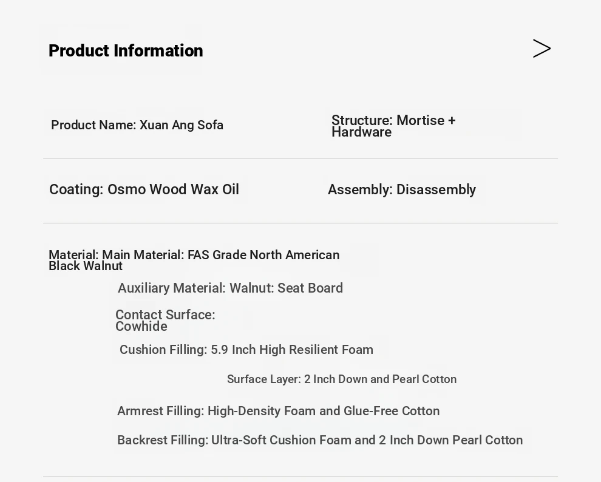The width and height of the screenshot is (601, 482).
Task: Select the 'Product Name' label
Action: pyautogui.click(x=93, y=125)
